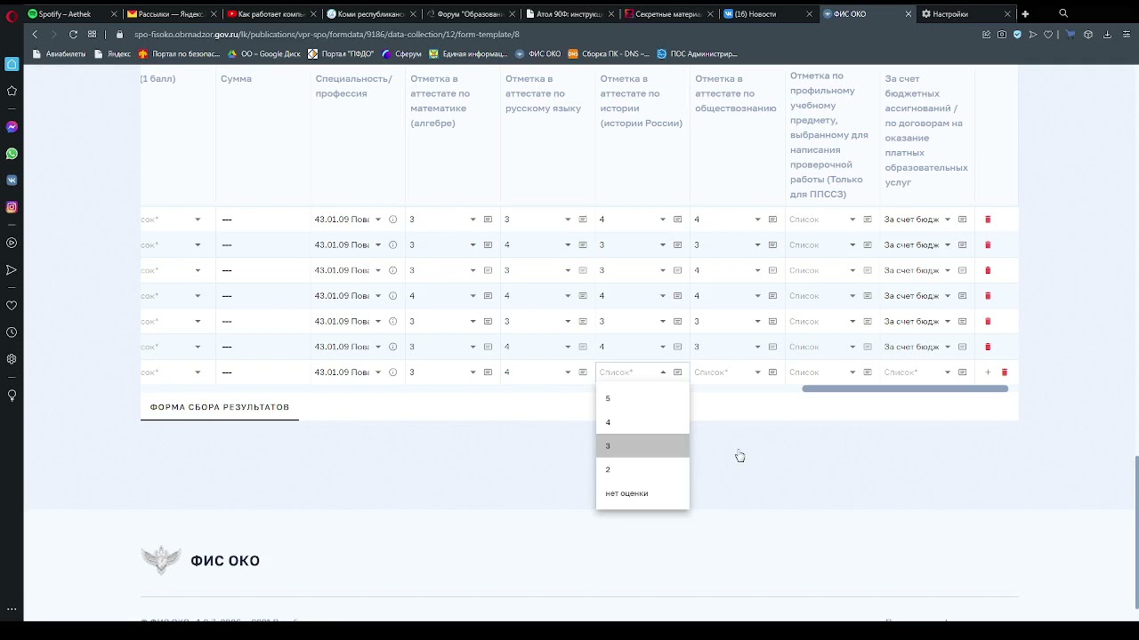
Task: Click the page vertical scrollbar thumb
Action: pos(1135,532)
